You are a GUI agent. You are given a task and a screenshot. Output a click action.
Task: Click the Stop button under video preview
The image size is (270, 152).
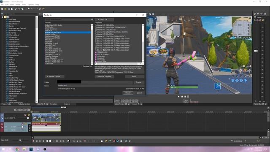point(185,97)
